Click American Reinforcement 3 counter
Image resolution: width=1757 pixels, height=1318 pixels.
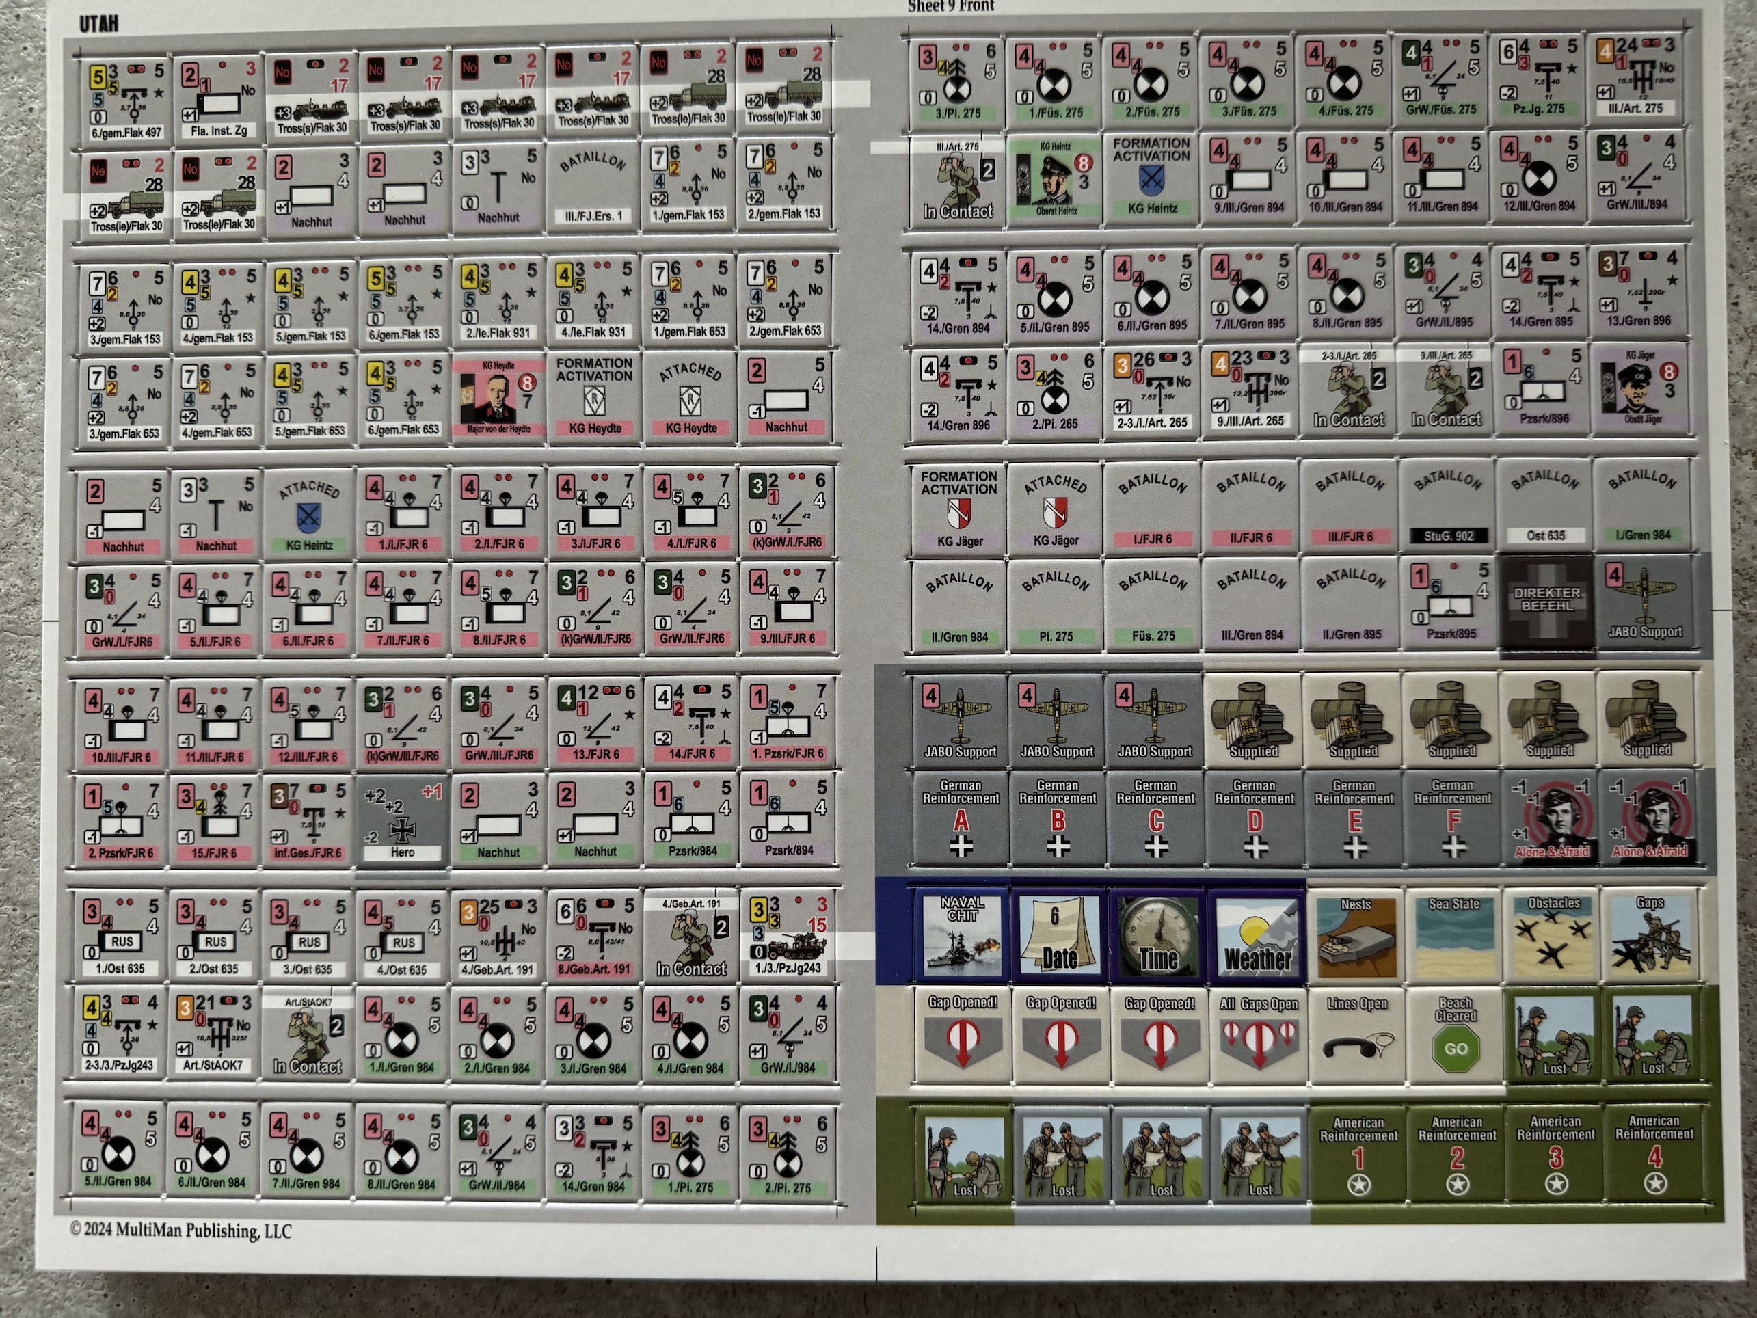click(x=1555, y=1153)
